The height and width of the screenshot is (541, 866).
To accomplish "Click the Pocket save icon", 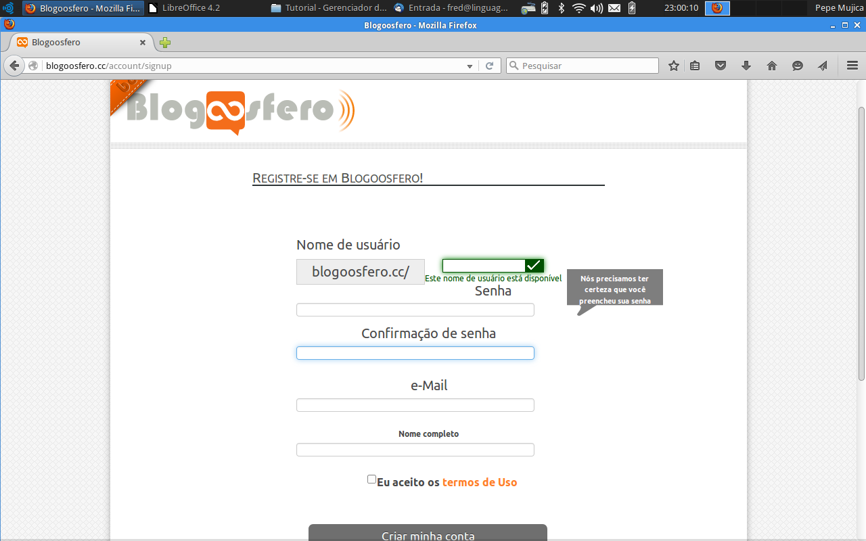I will 721,66.
